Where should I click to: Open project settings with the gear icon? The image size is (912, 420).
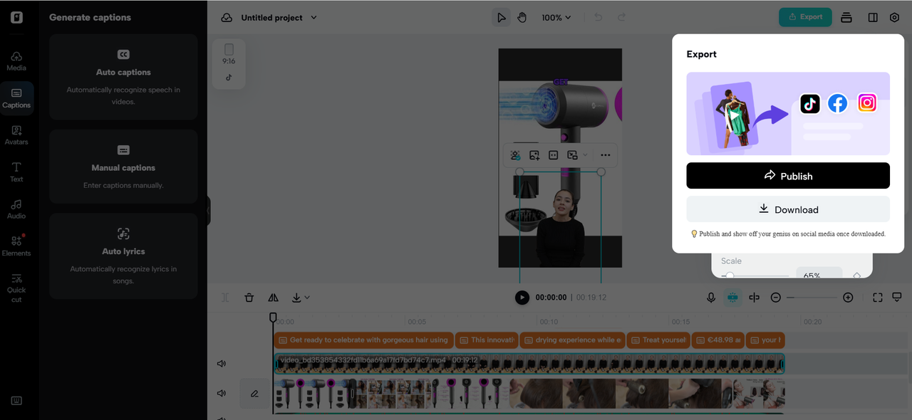[x=894, y=17]
